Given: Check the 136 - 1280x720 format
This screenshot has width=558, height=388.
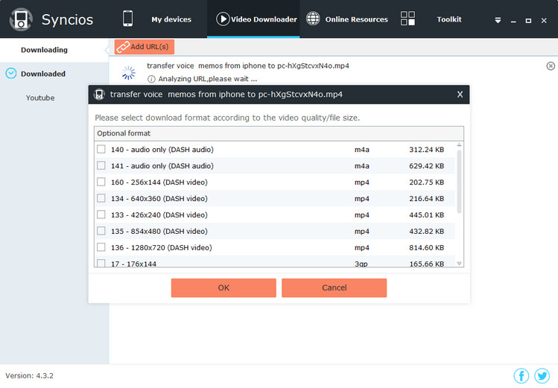Looking at the screenshot, I should click(x=101, y=247).
